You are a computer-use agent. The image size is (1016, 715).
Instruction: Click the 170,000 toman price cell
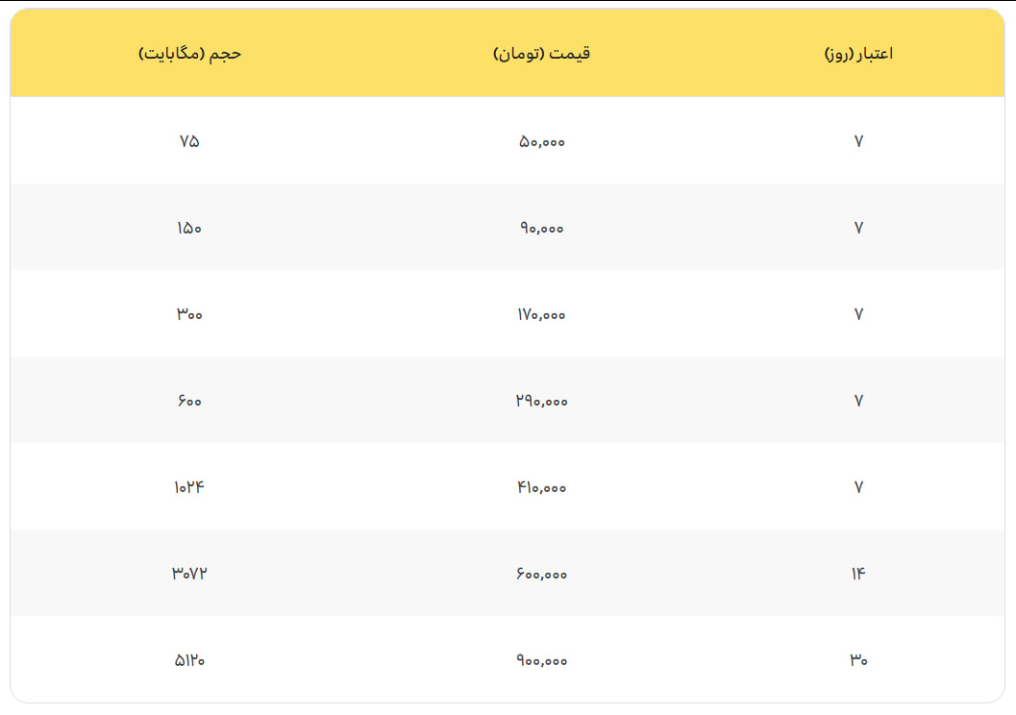(542, 314)
